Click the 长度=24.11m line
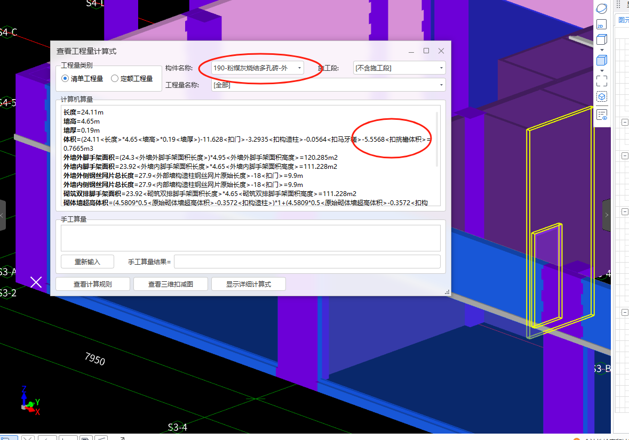Viewport: 629px width, 440px height. tap(83, 112)
